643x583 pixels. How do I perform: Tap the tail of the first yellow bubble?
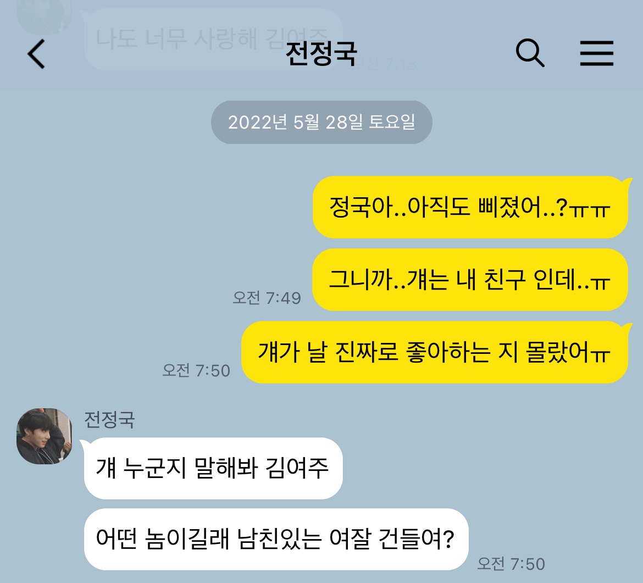pyautogui.click(x=628, y=181)
